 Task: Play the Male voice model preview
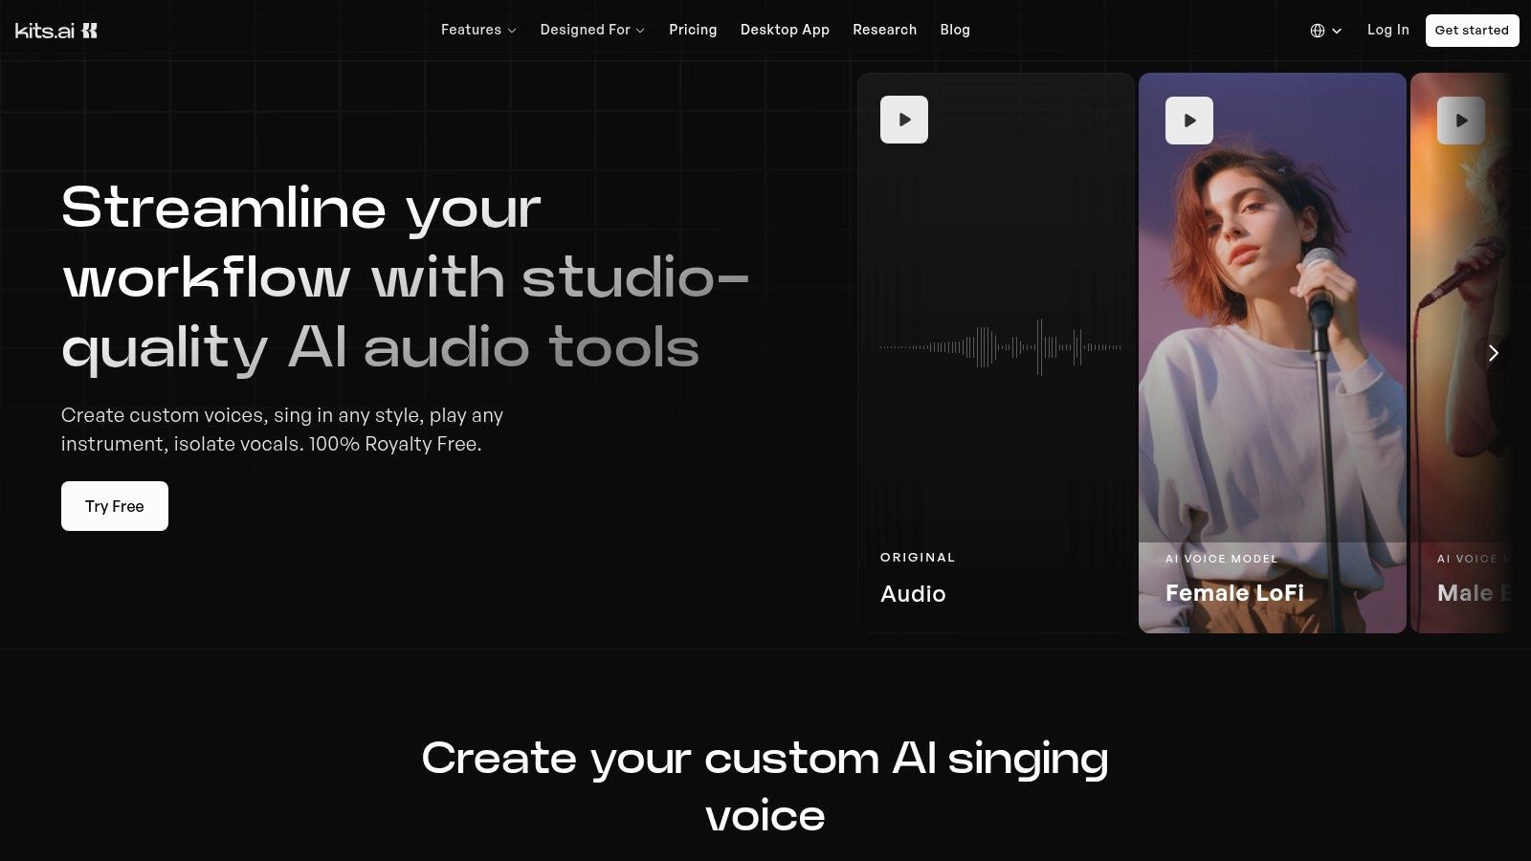[1460, 120]
